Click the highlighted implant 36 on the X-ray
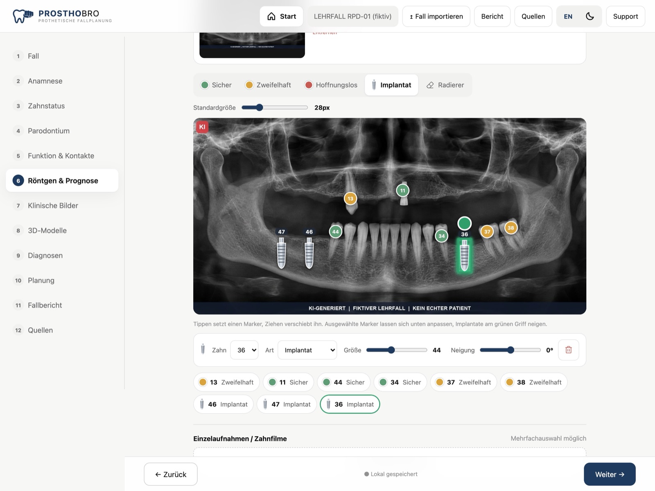Image resolution: width=655 pixels, height=491 pixels. pyautogui.click(x=465, y=256)
